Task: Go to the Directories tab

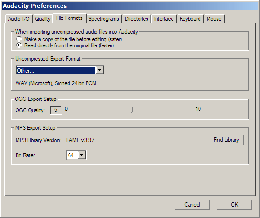Action: point(136,19)
